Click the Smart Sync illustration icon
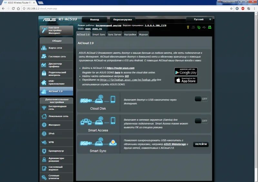258x182 pixels. pos(98,142)
